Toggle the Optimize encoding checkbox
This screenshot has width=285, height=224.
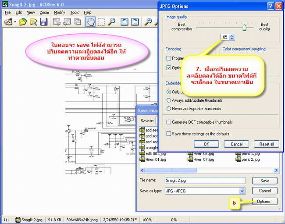click(169, 68)
